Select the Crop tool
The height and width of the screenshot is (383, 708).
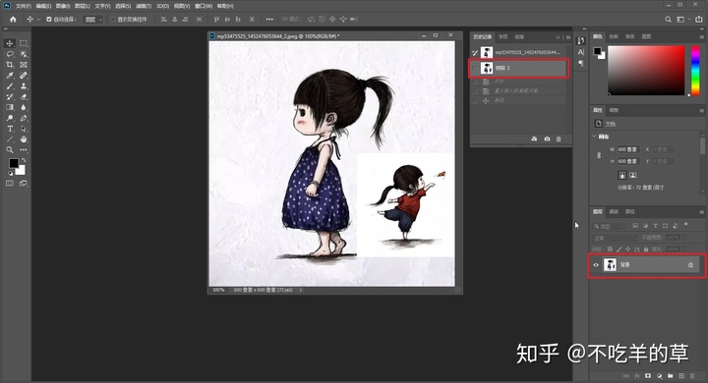[10, 65]
